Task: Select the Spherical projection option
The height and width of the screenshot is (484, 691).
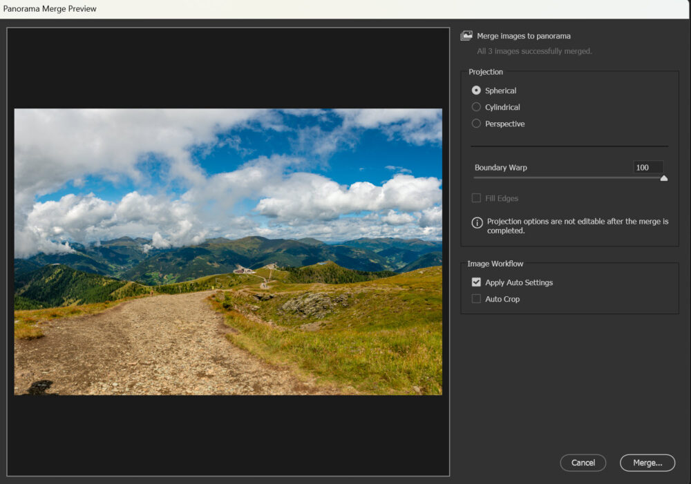Action: pos(476,90)
